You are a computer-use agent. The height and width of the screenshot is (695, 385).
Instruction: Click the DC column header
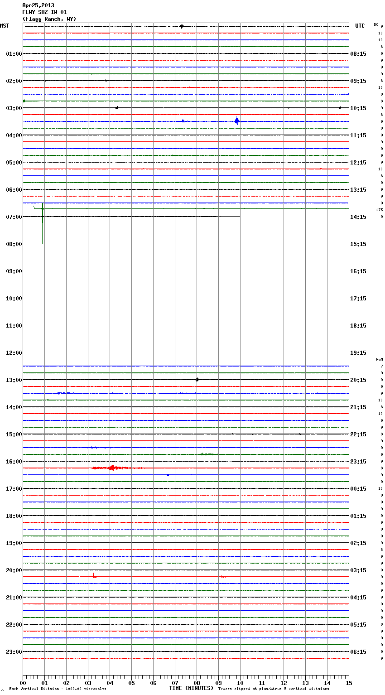(x=376, y=24)
